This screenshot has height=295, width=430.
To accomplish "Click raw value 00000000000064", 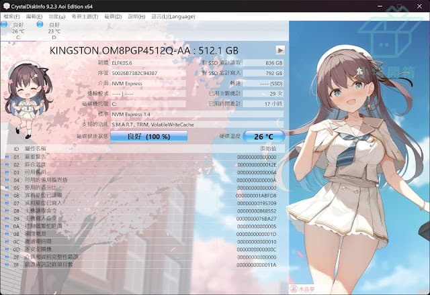I will (x=257, y=172).
